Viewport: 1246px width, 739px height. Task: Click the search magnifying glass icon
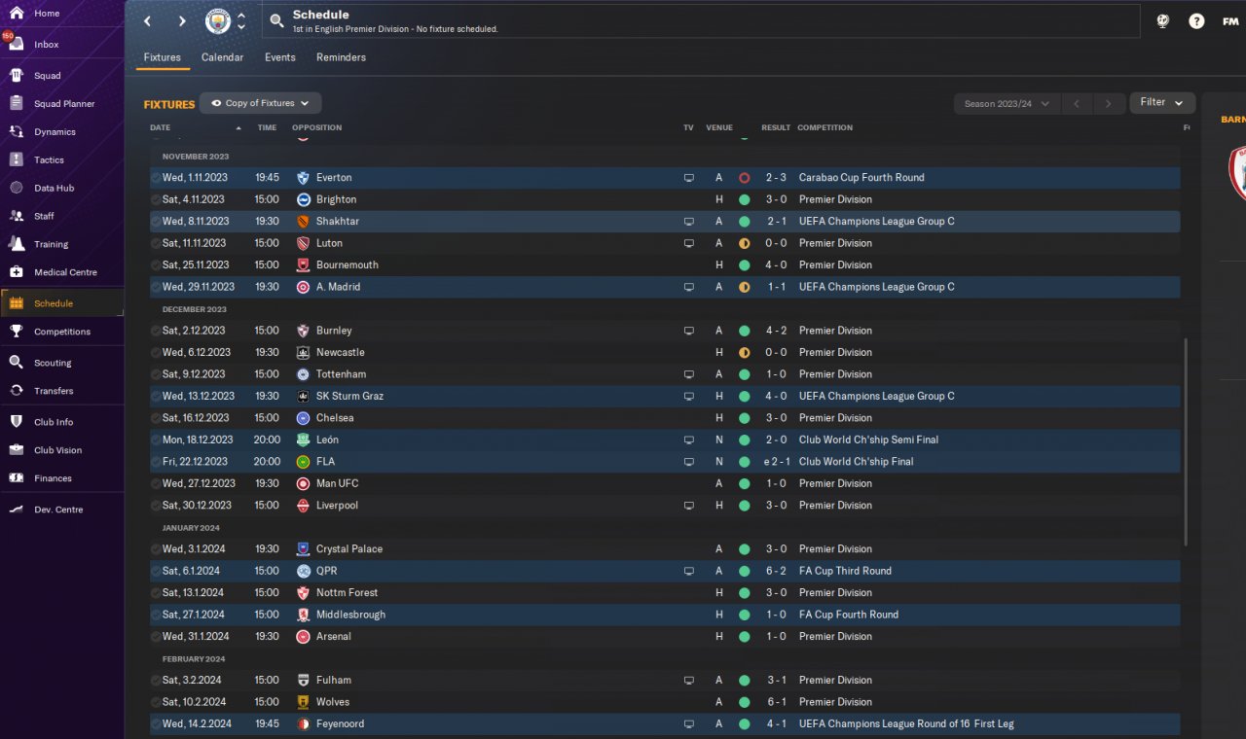276,20
